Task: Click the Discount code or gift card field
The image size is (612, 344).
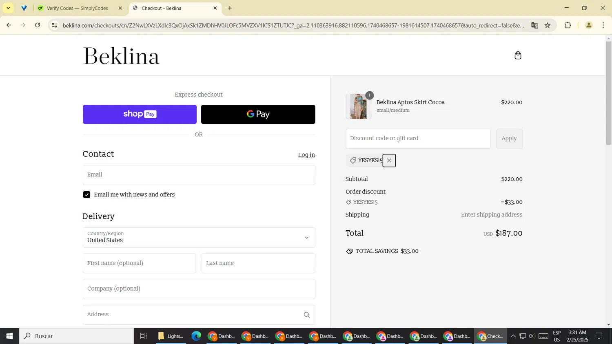Action: tap(418, 139)
